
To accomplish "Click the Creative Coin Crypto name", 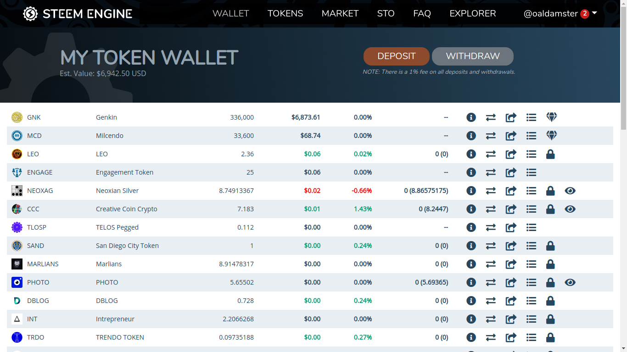I will point(127,209).
